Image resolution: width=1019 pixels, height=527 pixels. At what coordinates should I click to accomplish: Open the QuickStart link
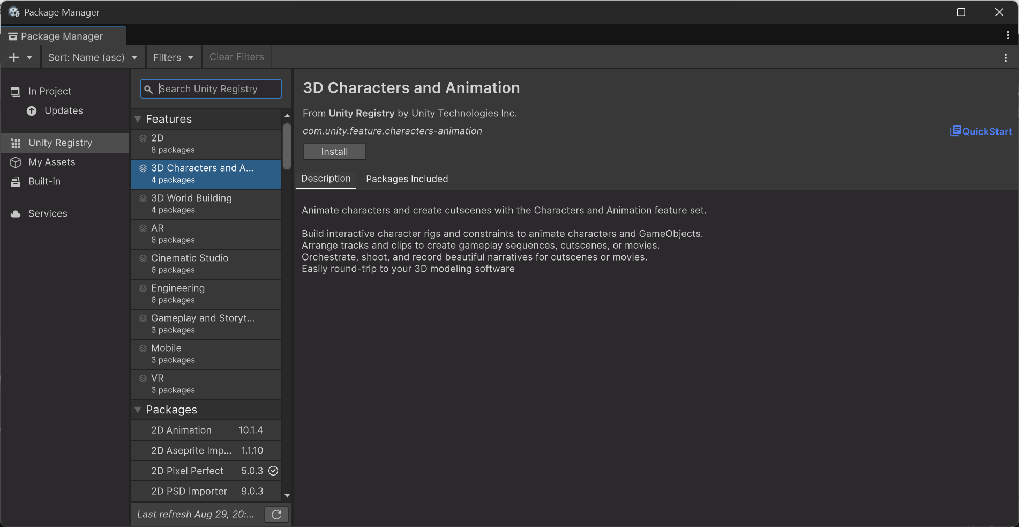click(981, 131)
